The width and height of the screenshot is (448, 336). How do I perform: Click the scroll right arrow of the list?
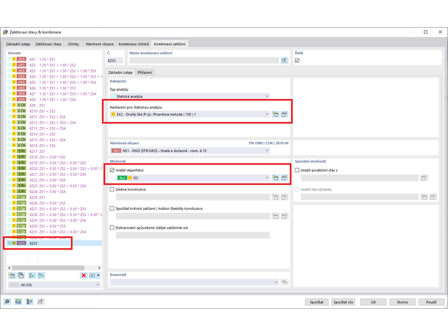pyautogui.click(x=99, y=268)
